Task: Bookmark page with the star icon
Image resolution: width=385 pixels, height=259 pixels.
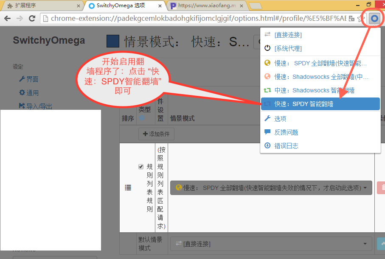Action: (360, 19)
